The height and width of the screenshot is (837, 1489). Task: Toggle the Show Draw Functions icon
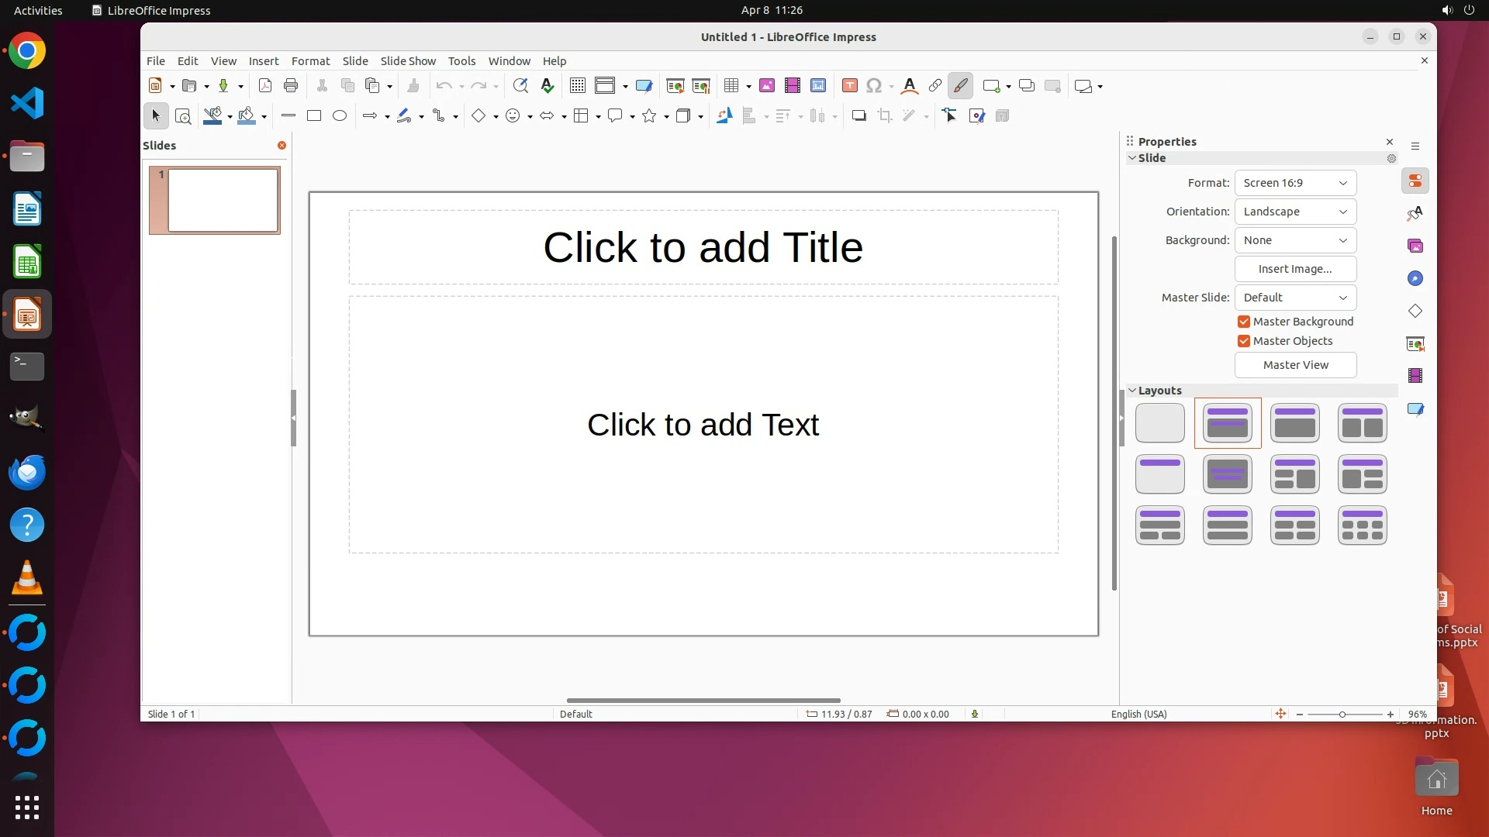point(960,86)
